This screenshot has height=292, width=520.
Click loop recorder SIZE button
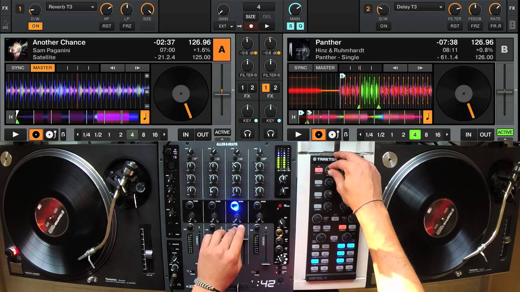click(251, 17)
